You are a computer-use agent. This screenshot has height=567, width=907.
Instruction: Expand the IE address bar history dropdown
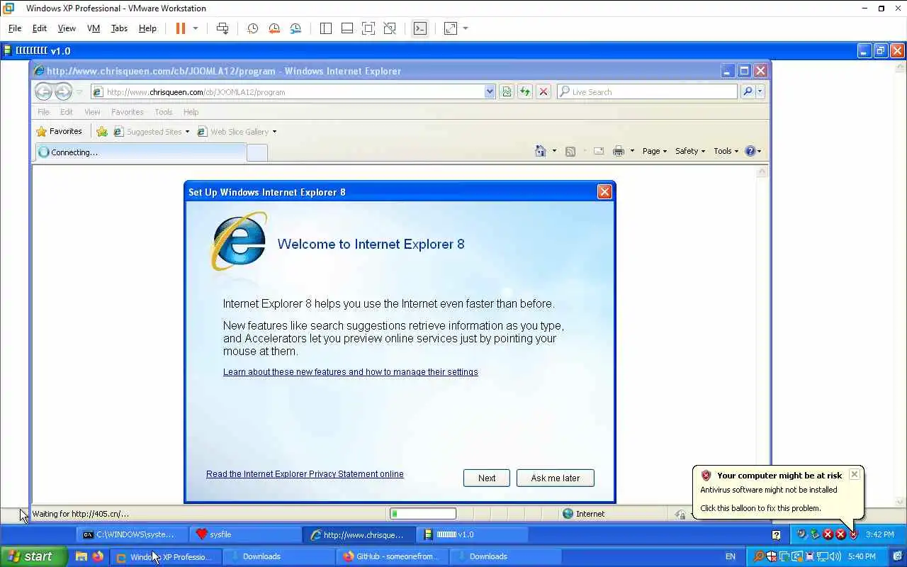click(490, 91)
